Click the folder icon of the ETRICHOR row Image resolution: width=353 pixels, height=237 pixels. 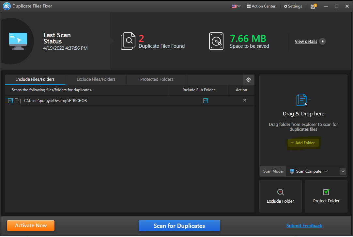click(18, 101)
